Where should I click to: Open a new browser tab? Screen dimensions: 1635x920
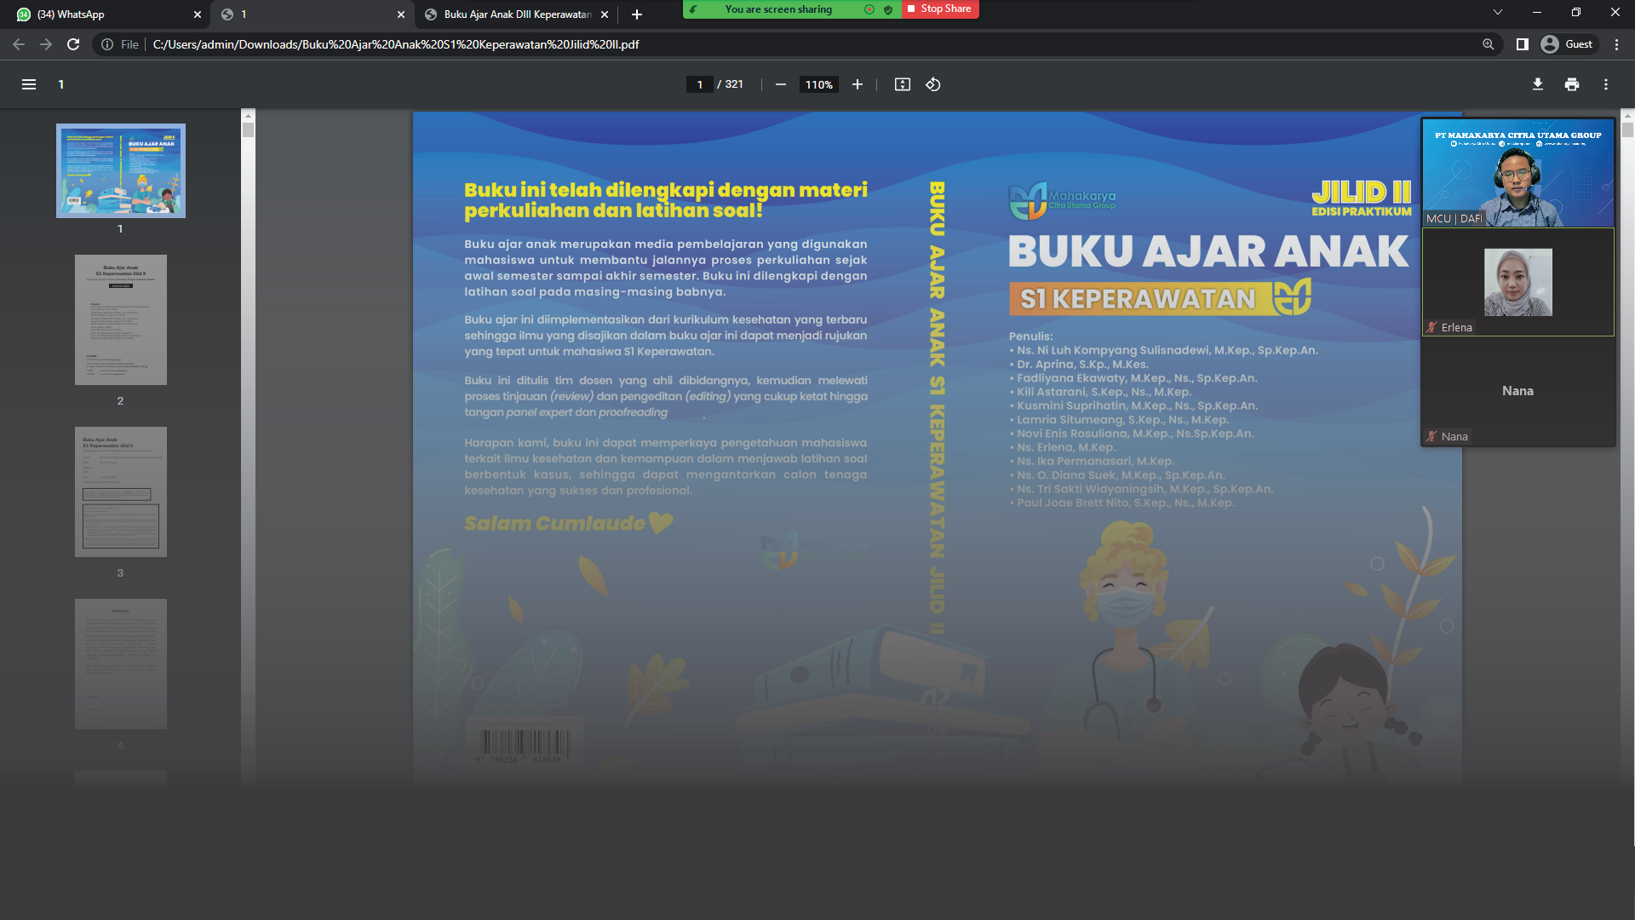pyautogui.click(x=637, y=14)
